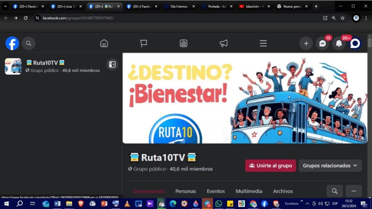The height and width of the screenshot is (209, 372).
Task: Open the Archivos tab
Action: [x=283, y=191]
